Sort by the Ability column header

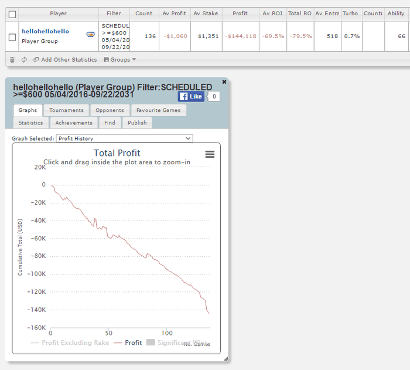click(x=396, y=13)
